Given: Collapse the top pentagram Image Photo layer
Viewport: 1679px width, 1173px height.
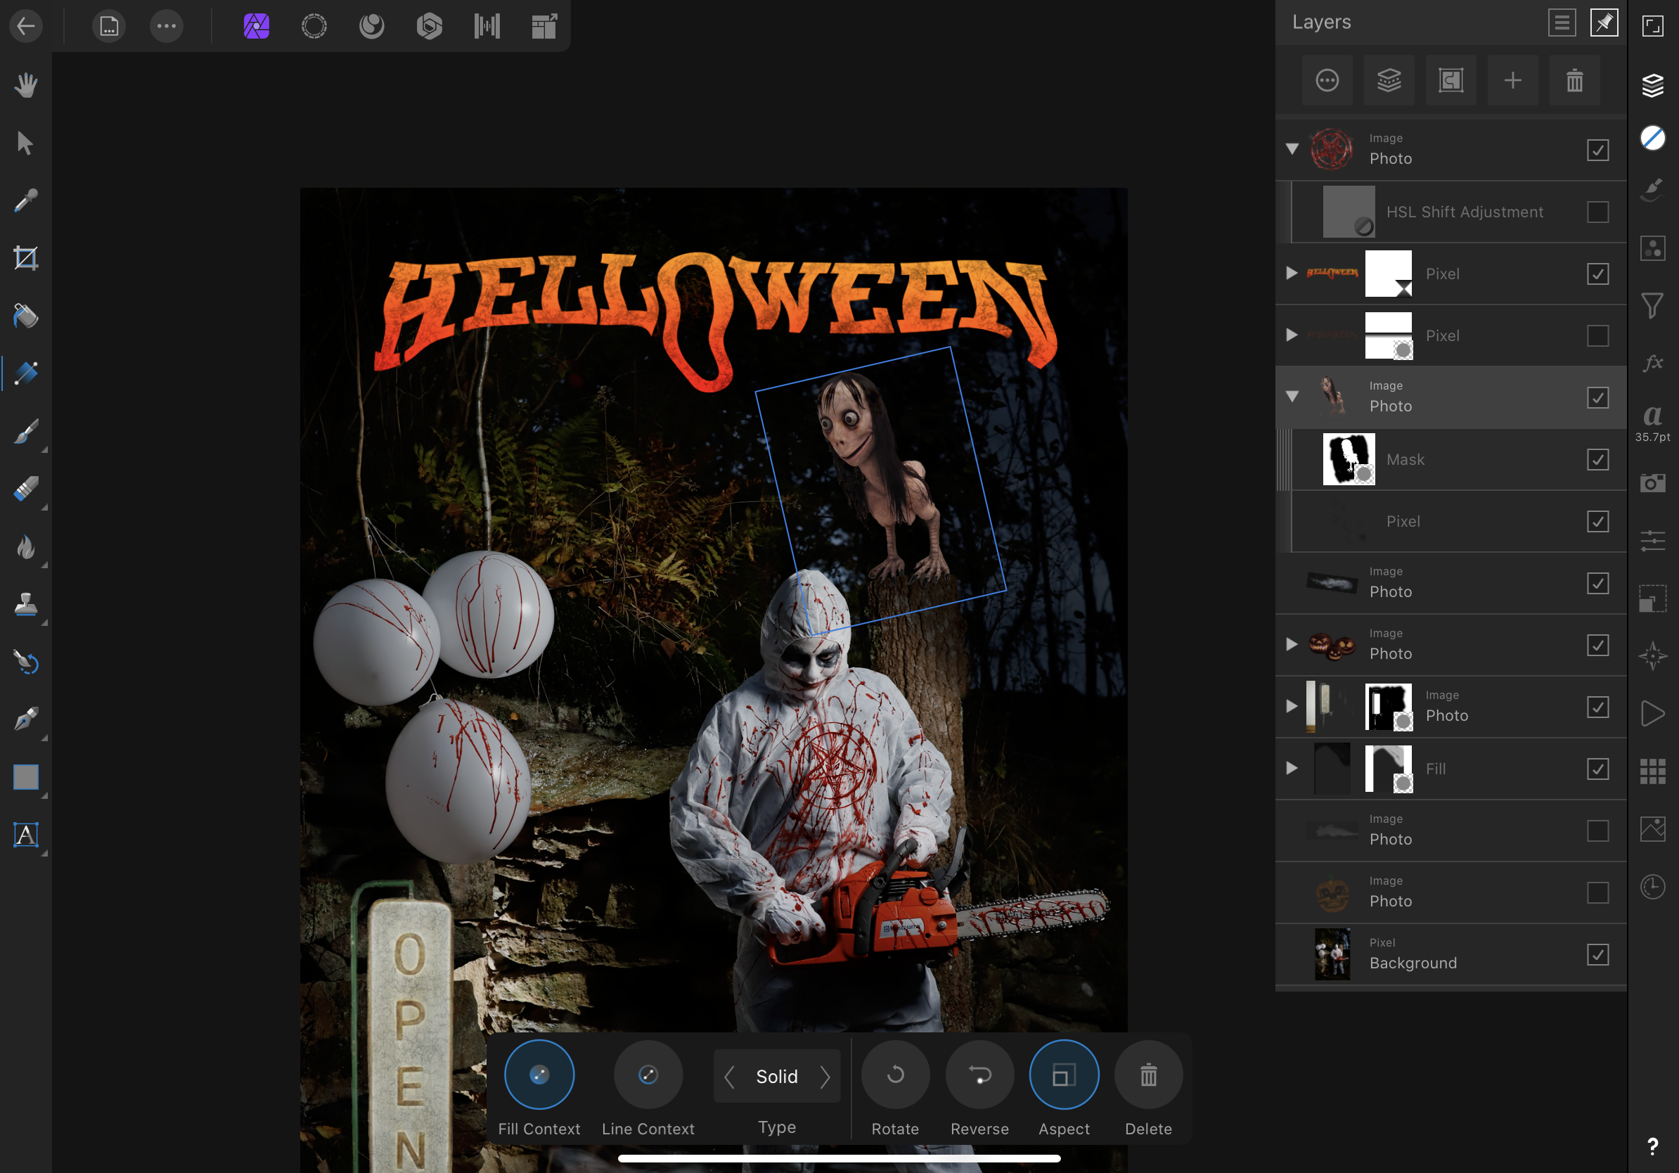Looking at the screenshot, I should click(x=1292, y=149).
